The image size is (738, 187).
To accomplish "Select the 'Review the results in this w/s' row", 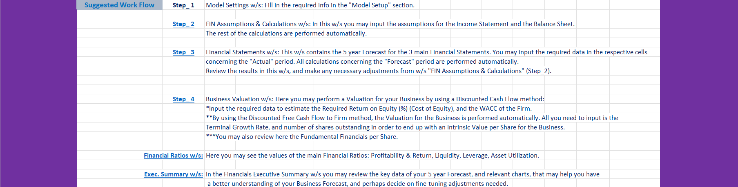I will tap(379, 71).
